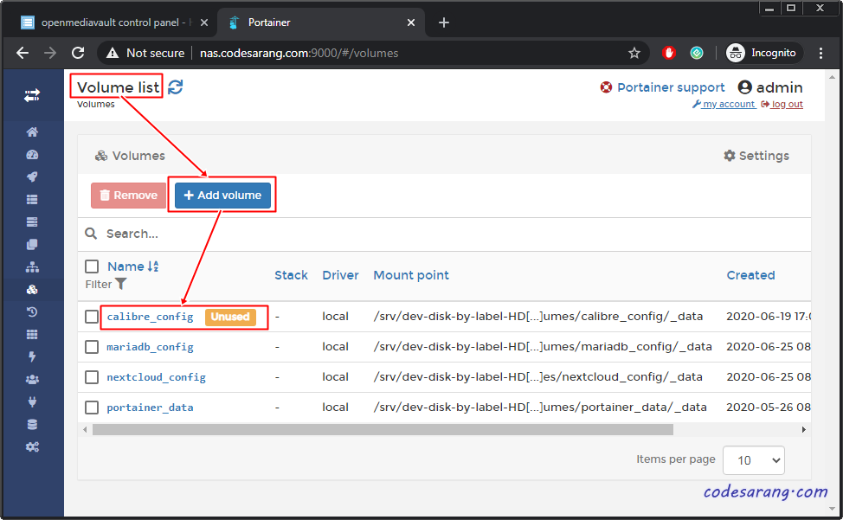843x520 pixels.
Task: Click the Remove button
Action: click(128, 195)
